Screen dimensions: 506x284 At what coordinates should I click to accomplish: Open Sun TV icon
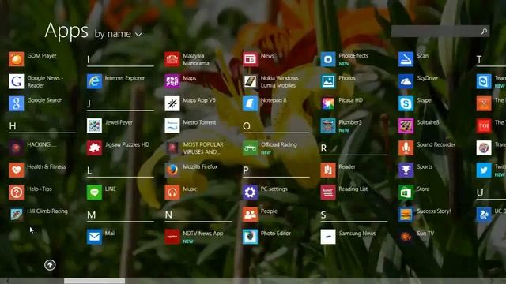(406, 237)
